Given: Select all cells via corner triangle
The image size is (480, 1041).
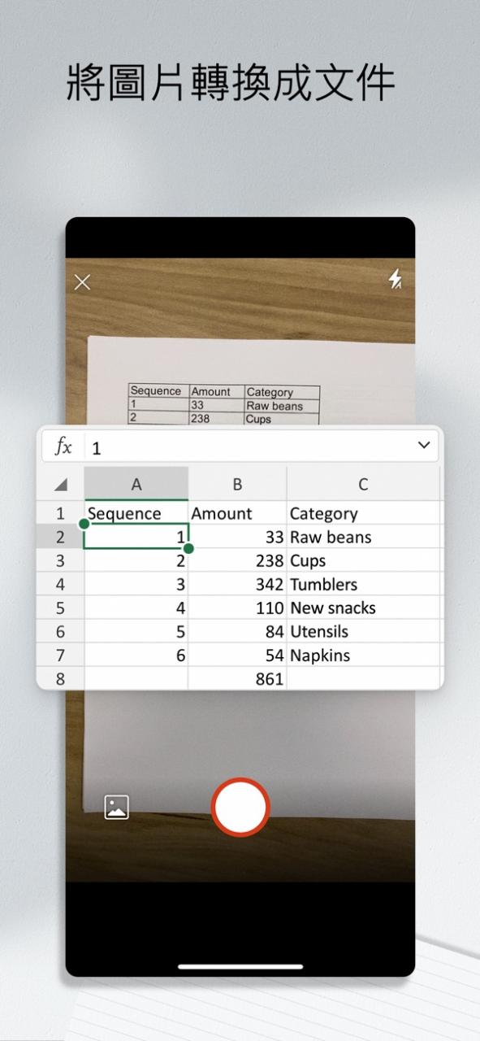Looking at the screenshot, I should click(60, 484).
